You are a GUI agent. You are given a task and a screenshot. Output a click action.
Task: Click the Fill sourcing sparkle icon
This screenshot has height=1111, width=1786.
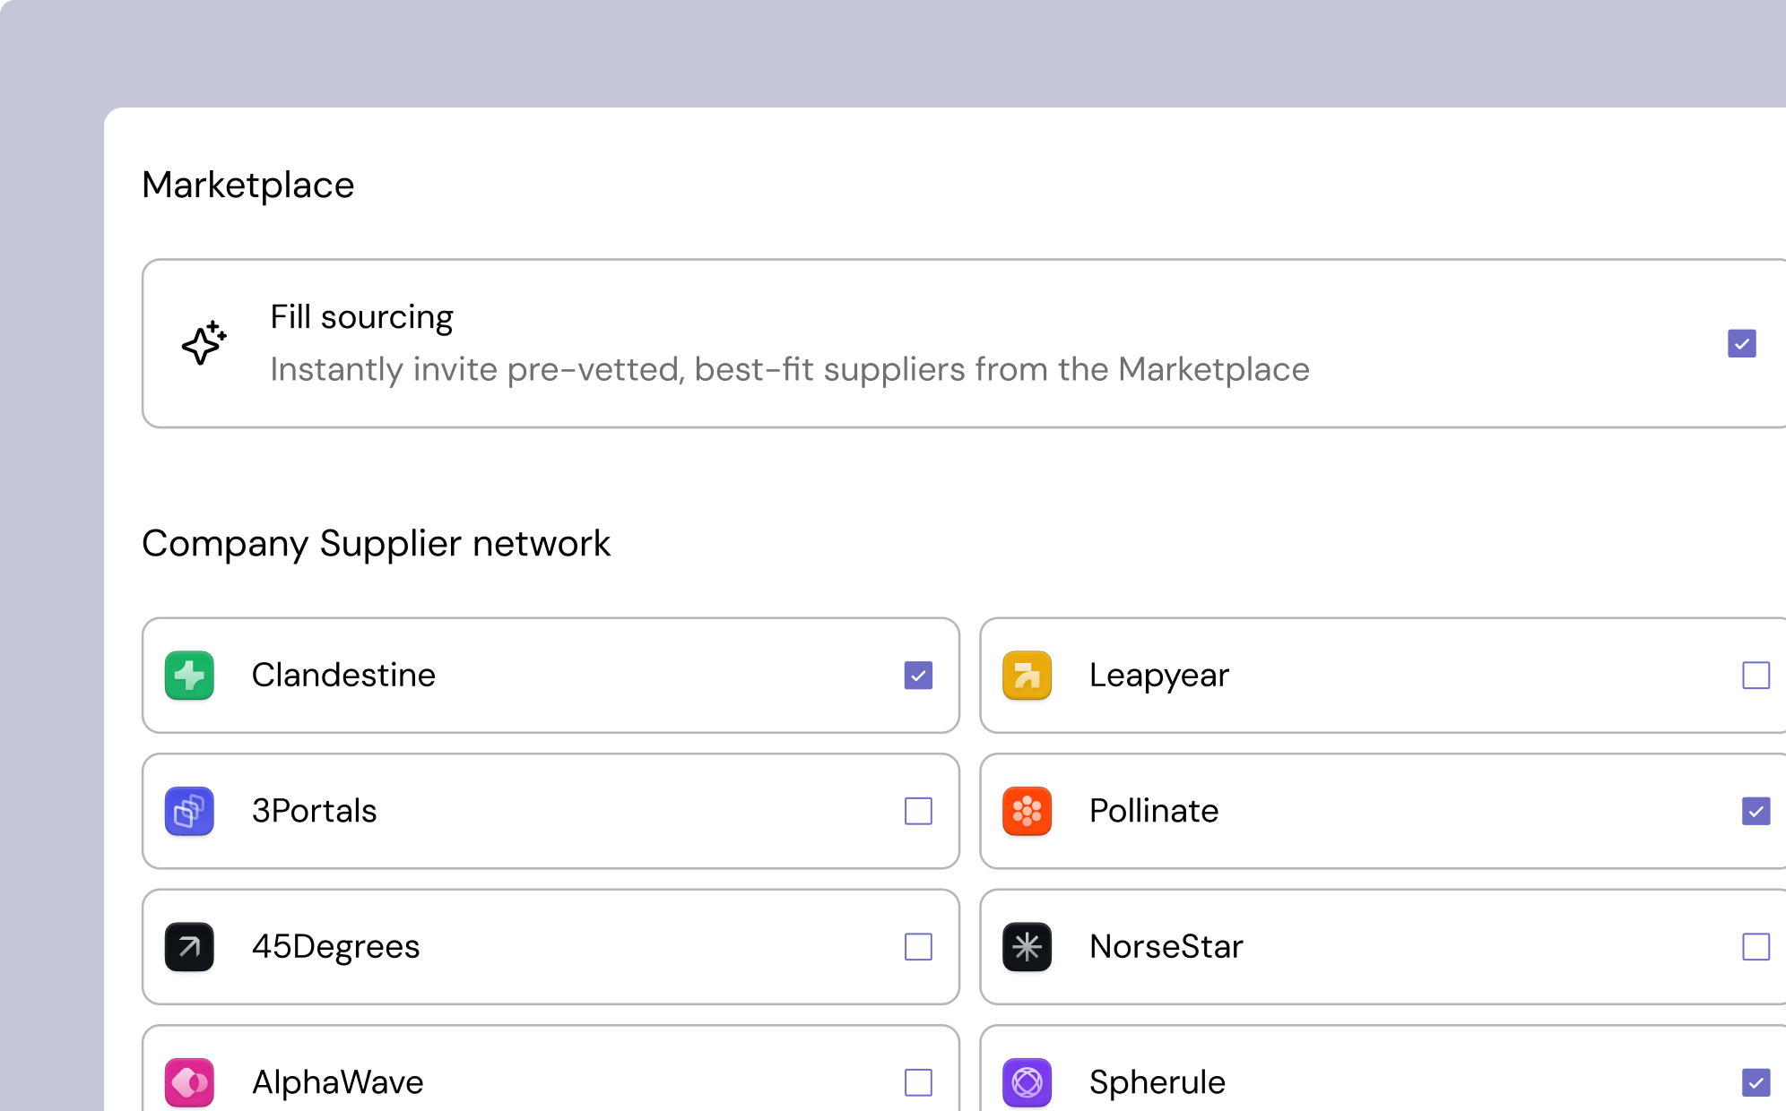(x=204, y=343)
